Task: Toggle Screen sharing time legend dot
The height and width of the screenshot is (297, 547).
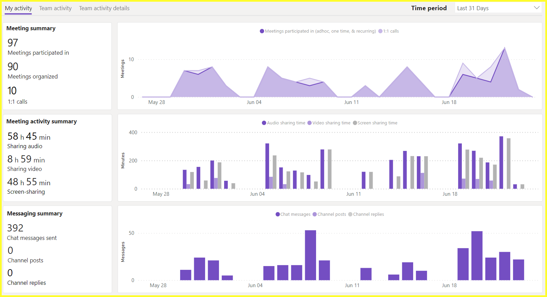Action: tap(355, 123)
